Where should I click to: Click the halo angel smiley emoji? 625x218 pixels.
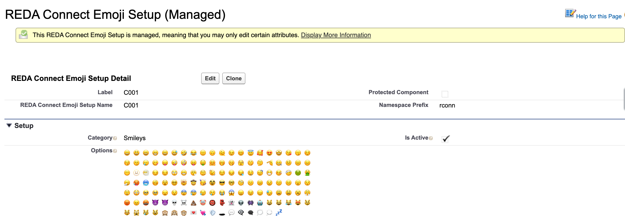click(250, 153)
